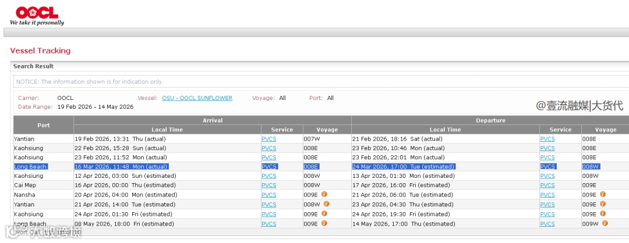The width and height of the screenshot is (629, 243).
Task: Click date range 19 Feb 2026 - 14 May 2026
Action: pos(96,107)
